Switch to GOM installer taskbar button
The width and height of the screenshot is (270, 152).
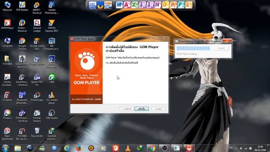point(189,148)
